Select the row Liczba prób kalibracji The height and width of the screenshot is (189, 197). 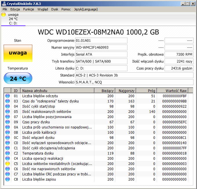pos(96,132)
